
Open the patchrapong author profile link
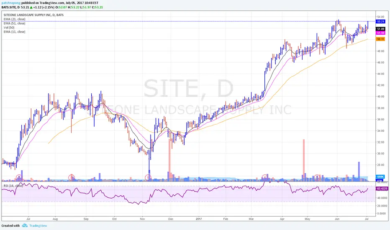point(10,3)
